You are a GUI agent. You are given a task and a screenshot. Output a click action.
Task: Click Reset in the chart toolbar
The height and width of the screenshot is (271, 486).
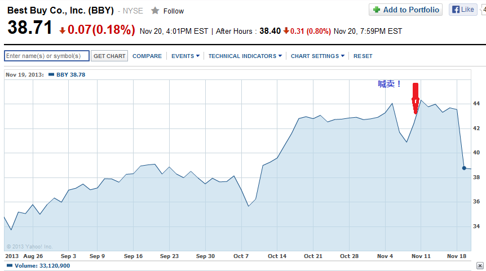[x=363, y=56]
